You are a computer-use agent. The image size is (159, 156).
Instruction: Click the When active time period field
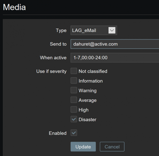click(115, 58)
